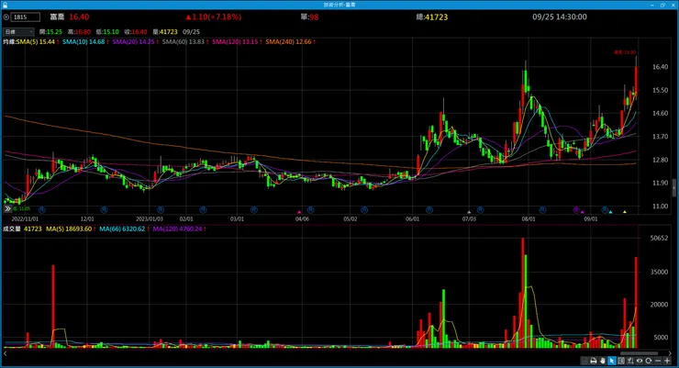Viewport: 679px width, 368px height.
Task: Click the chart scroll-left arrow
Action: click(6, 353)
